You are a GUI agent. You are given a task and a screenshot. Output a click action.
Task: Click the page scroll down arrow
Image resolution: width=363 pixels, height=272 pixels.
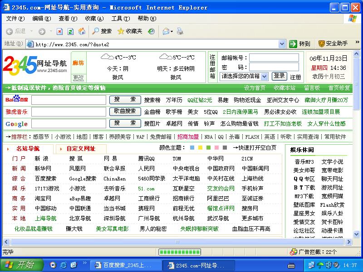click(x=356, y=234)
